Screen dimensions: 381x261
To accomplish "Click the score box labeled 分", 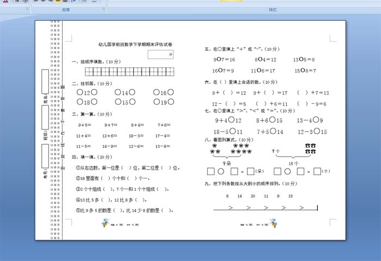I will point(161,54).
